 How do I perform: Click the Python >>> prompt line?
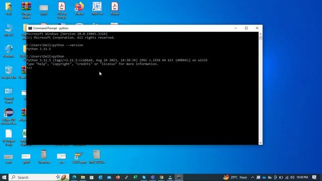pos(29,68)
